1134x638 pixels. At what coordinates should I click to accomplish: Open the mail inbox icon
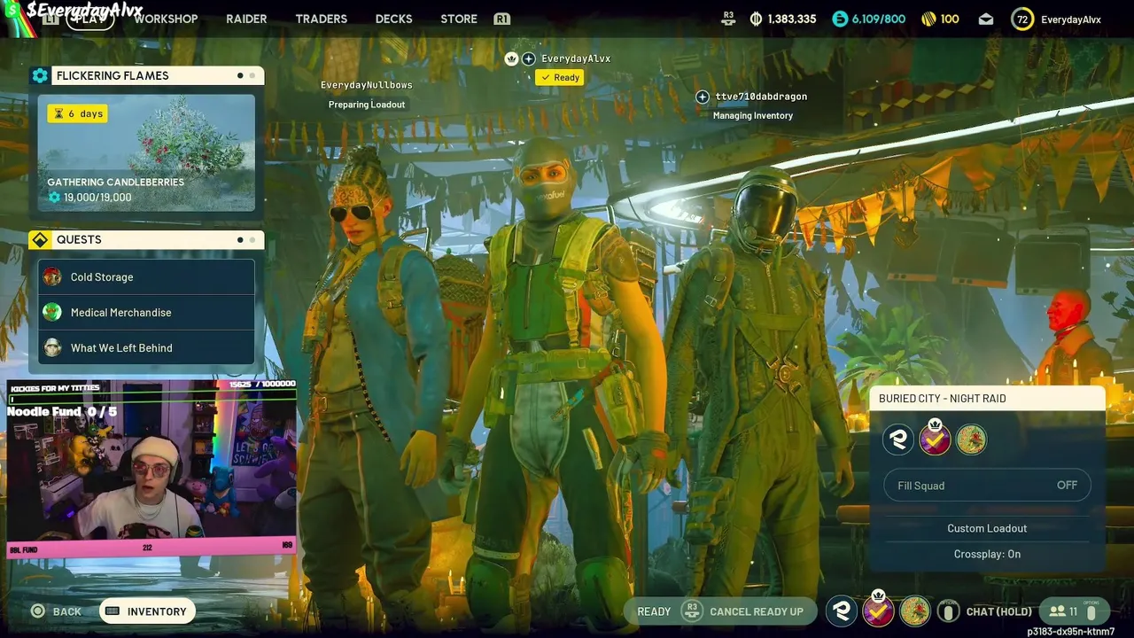986,19
